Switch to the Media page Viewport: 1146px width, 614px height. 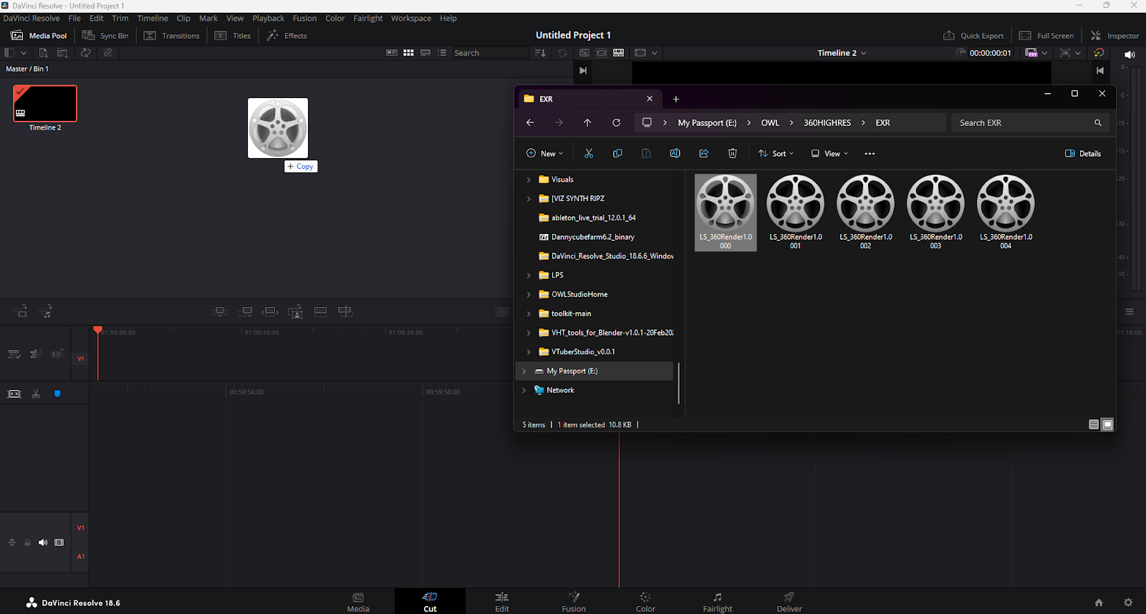click(x=358, y=602)
